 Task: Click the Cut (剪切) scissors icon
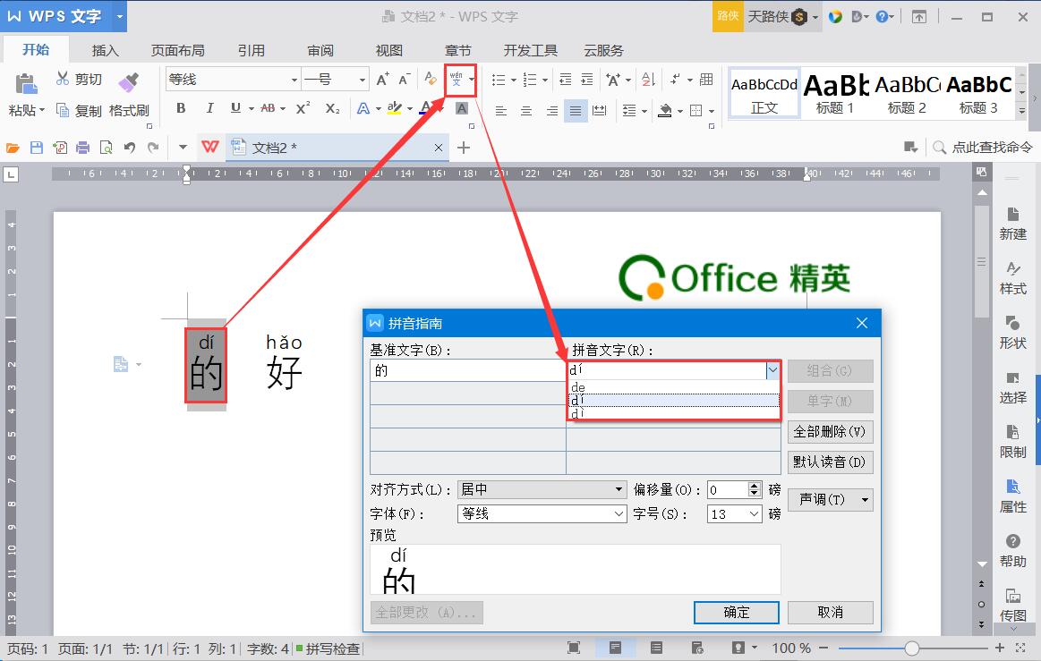click(63, 79)
